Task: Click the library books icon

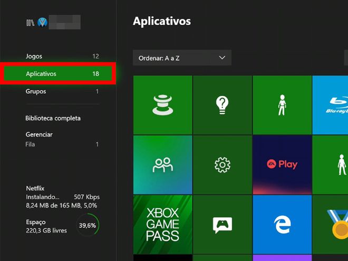Action: 30,23
